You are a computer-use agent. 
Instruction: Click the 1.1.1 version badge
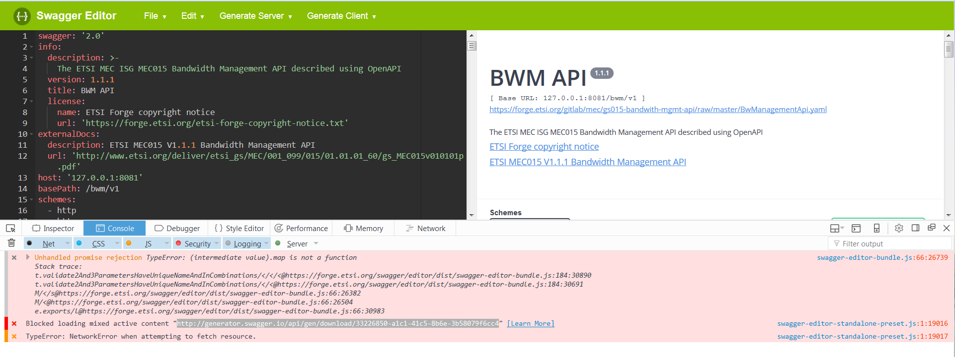tap(602, 73)
